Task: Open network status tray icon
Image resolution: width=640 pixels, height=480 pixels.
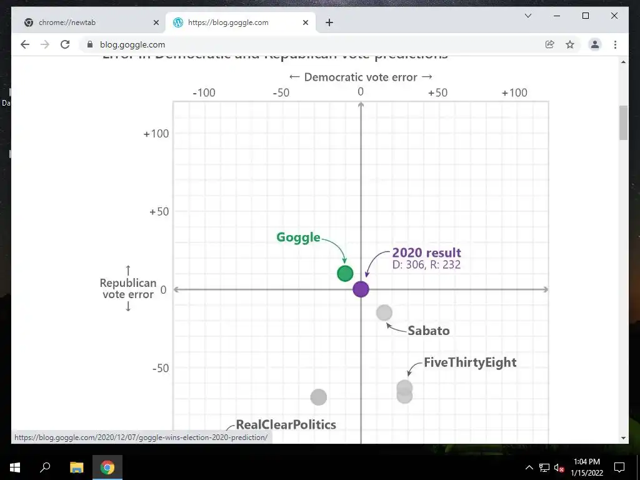Action: [544, 467]
